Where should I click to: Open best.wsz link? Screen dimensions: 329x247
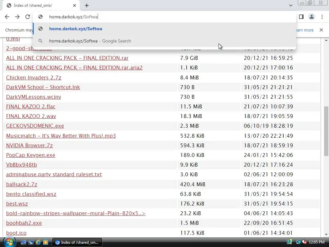(17, 204)
